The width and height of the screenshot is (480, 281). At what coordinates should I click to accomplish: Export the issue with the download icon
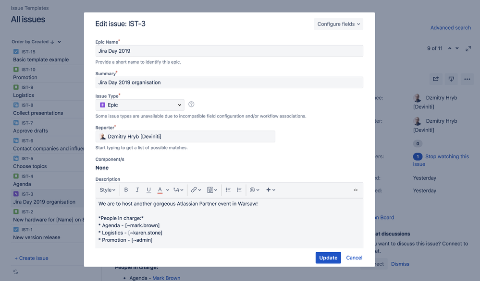[x=451, y=79]
